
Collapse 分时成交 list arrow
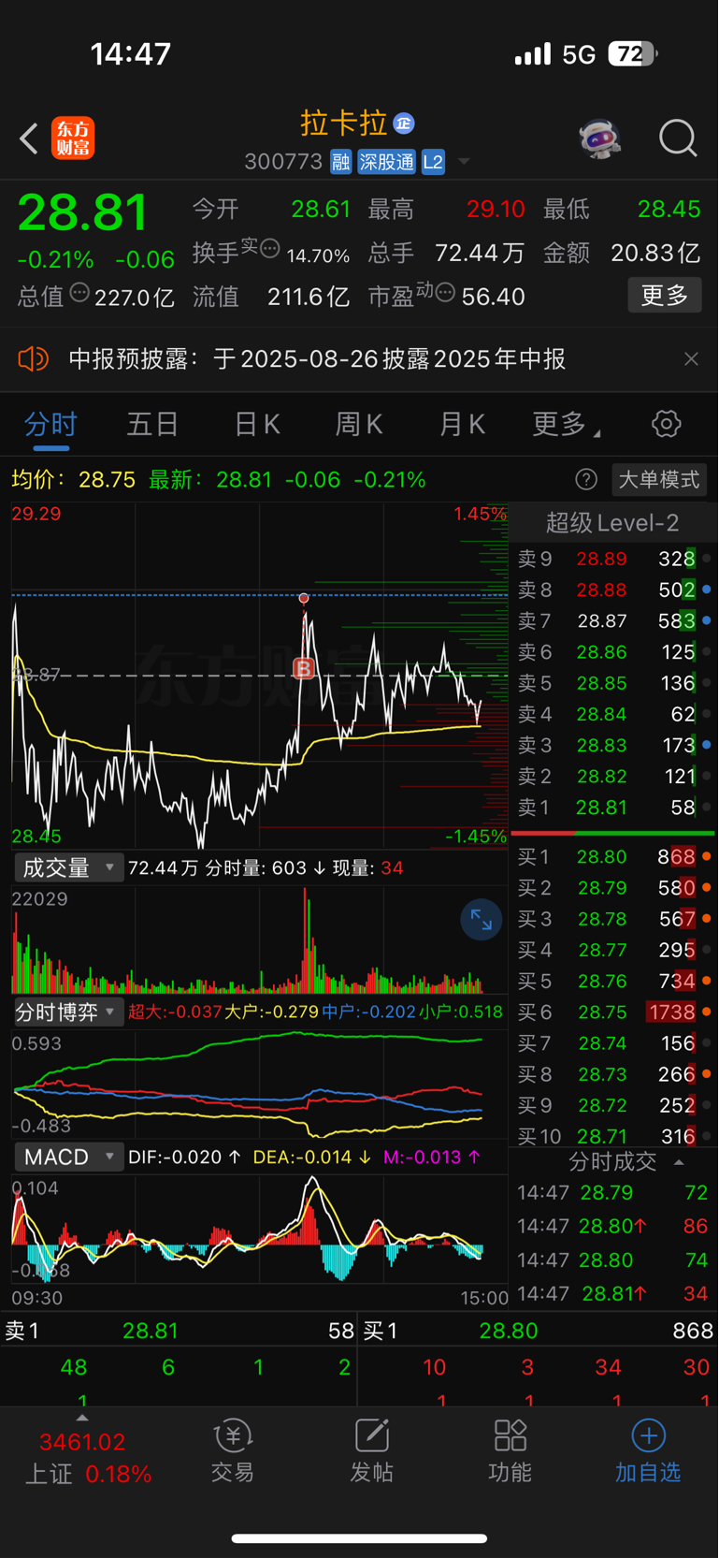[680, 1162]
